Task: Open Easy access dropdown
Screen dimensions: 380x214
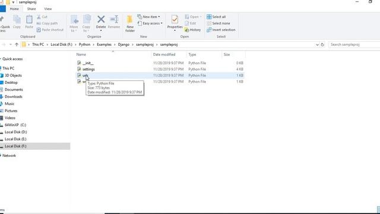Action: pos(150,23)
